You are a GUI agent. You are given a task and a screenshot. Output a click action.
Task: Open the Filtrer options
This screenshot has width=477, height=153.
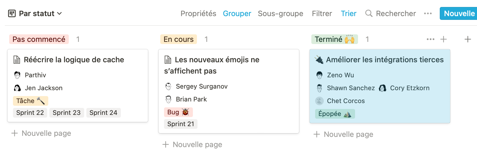(x=322, y=13)
